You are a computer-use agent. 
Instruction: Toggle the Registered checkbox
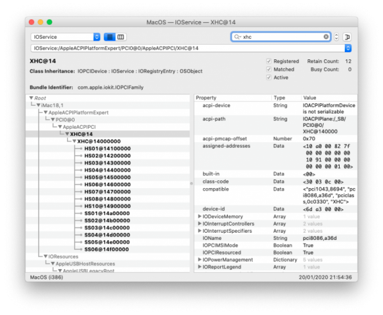pyautogui.click(x=269, y=61)
